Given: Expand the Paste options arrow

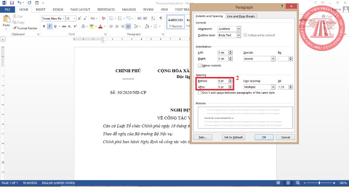Looking at the screenshot, I should pyautogui.click(x=6, y=29).
